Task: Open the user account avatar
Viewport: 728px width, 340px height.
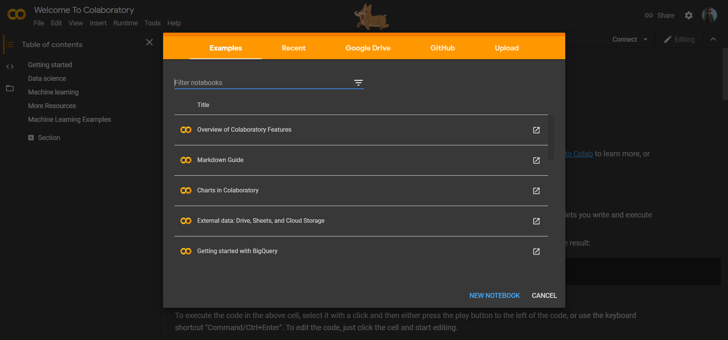Action: click(x=709, y=15)
